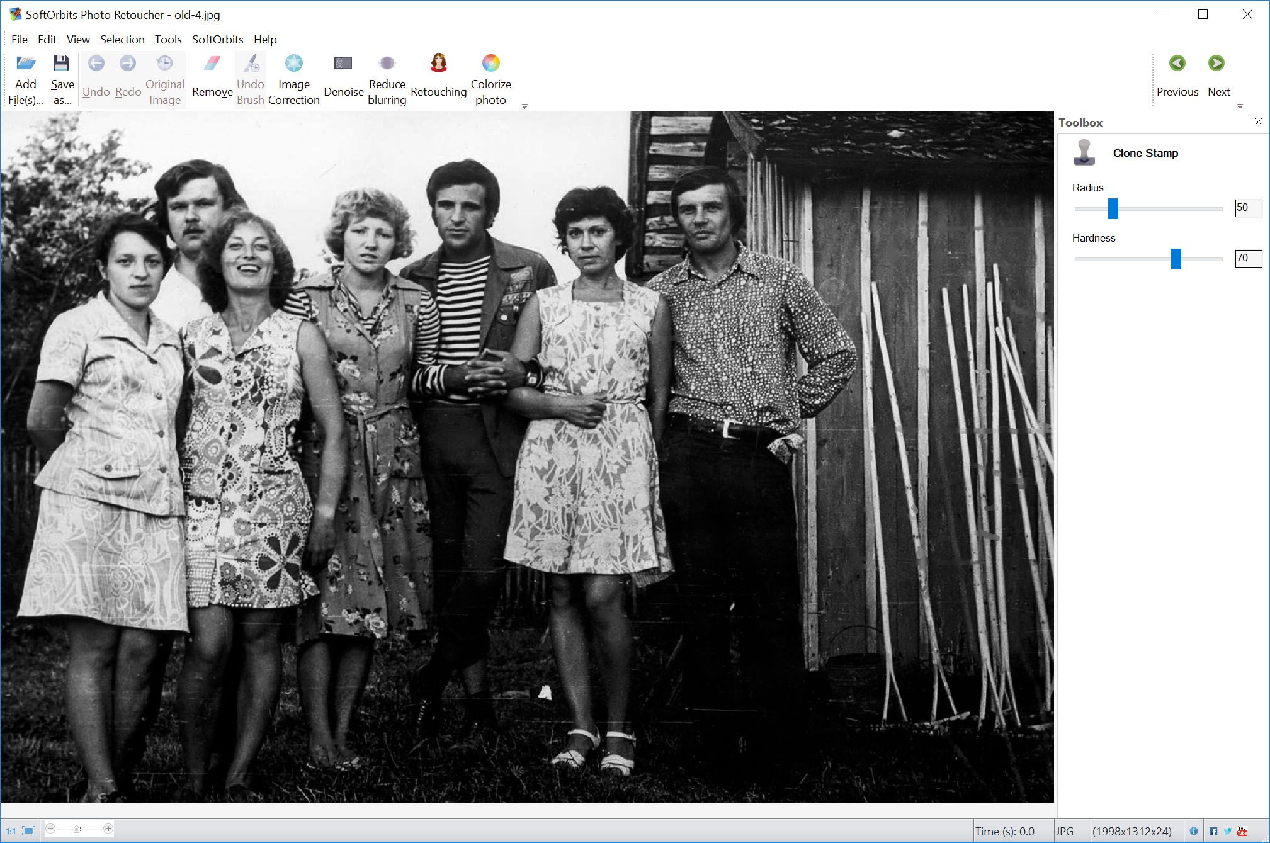Open the Image Correction tool
This screenshot has width=1270, height=843.
(x=293, y=79)
